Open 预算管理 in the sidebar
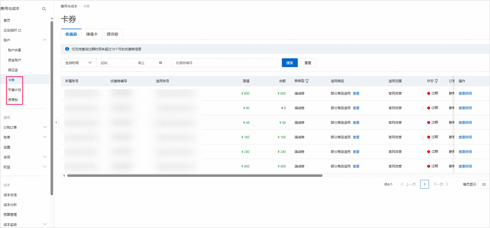This screenshot has height=228, width=490. [x=10, y=215]
